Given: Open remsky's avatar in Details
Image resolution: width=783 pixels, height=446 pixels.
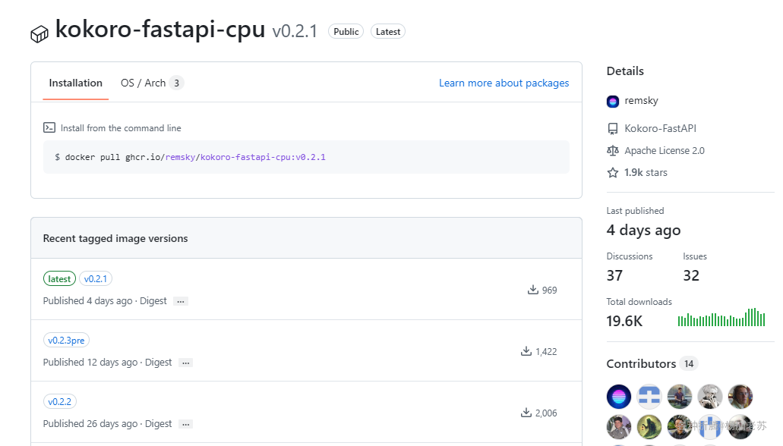Looking at the screenshot, I should pyautogui.click(x=613, y=102).
